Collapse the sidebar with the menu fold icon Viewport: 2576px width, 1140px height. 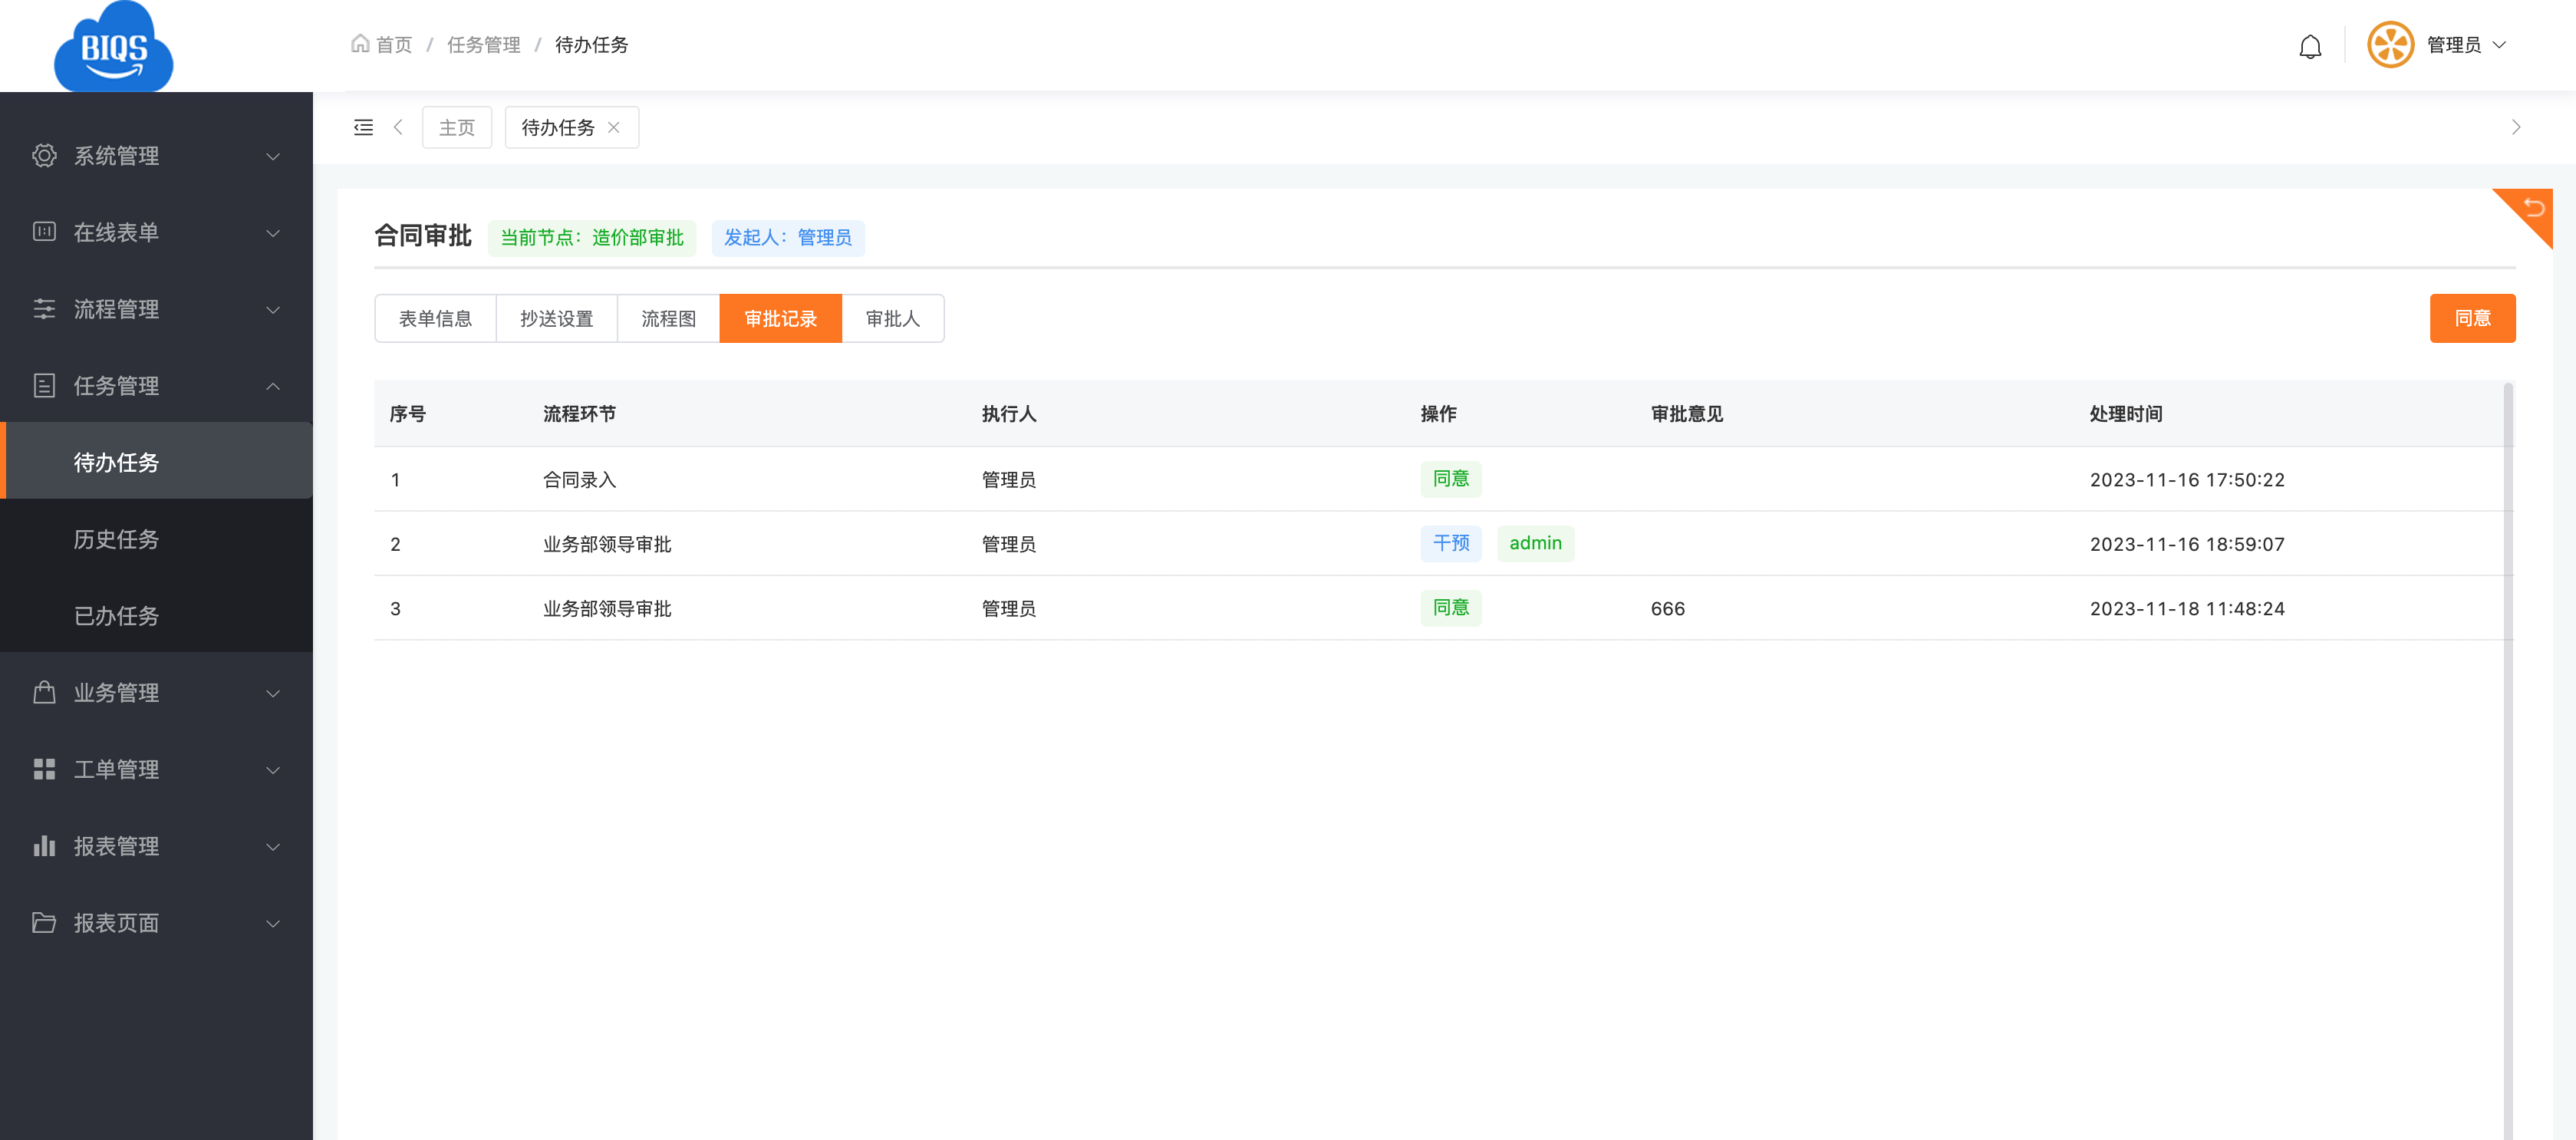(363, 127)
